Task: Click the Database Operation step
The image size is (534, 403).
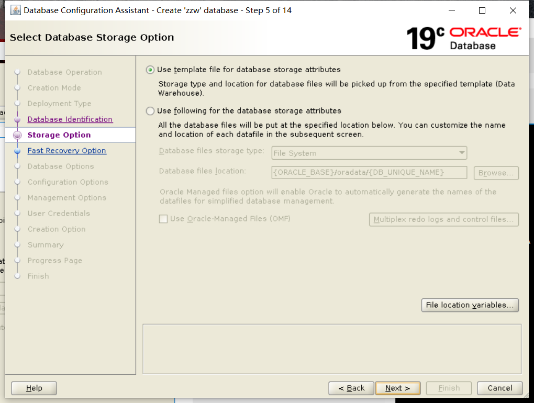Action: (65, 72)
